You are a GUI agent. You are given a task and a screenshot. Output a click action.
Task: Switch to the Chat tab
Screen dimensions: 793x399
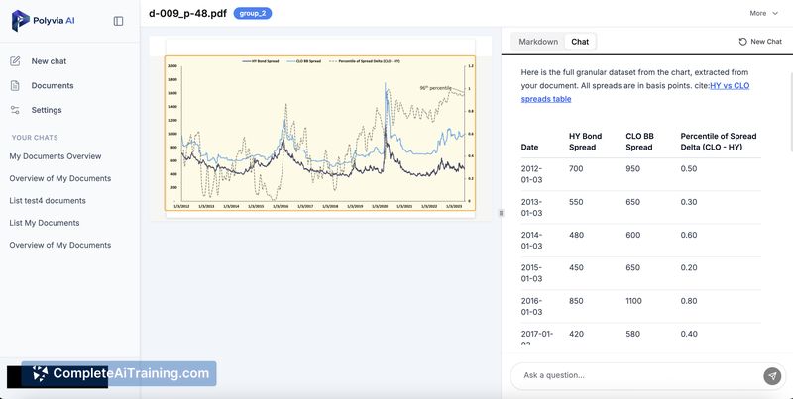coord(580,42)
